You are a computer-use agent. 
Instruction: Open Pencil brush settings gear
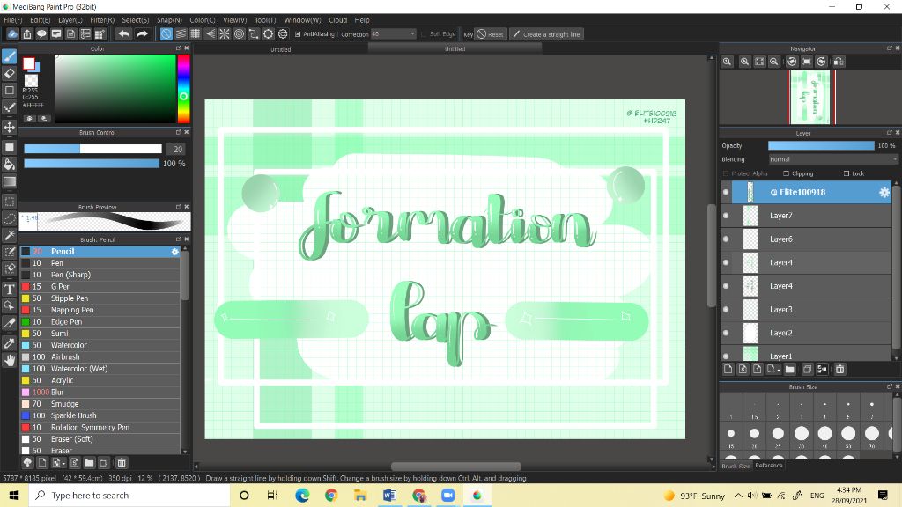coord(175,251)
